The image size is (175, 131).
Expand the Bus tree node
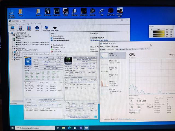tap(12, 46)
